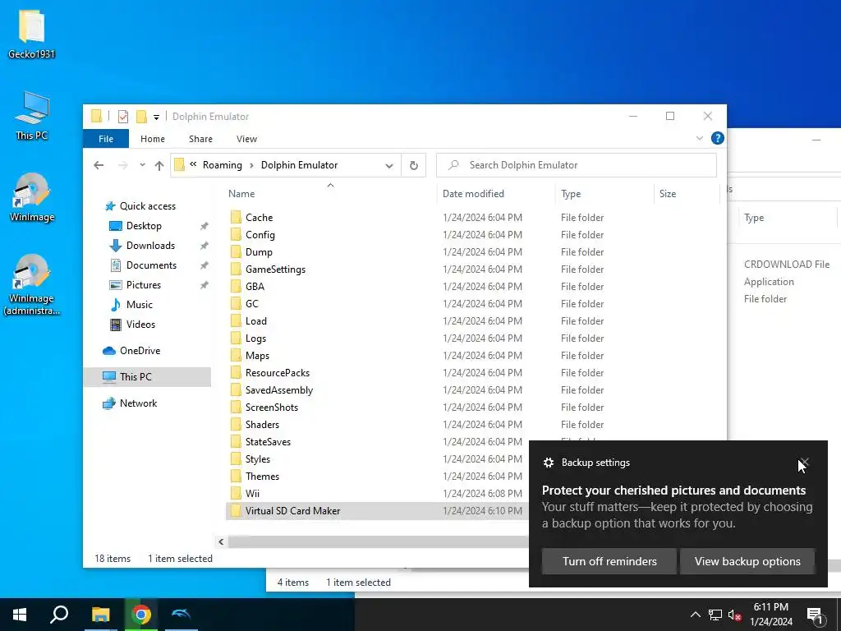
Task: Select the Cache folder
Action: click(259, 218)
